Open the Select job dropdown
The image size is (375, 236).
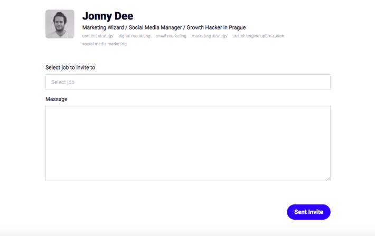[188, 82]
